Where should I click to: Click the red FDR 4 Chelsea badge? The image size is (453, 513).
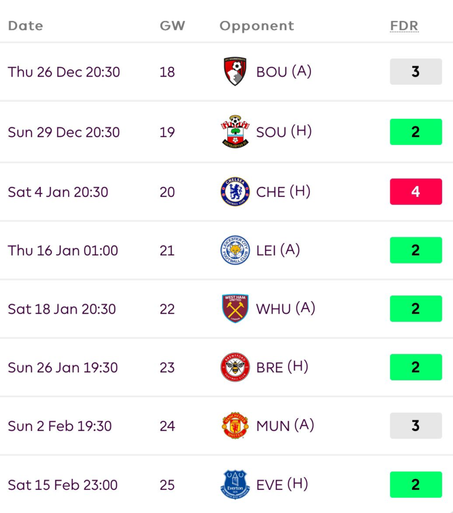pyautogui.click(x=415, y=191)
